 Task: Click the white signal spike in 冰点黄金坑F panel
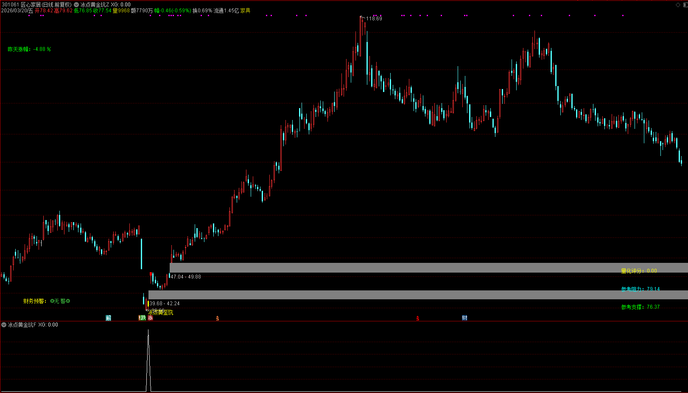148,360
